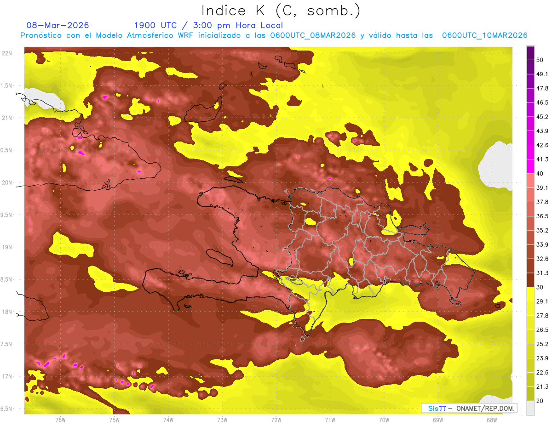Click the legend value "21.3"
The image size is (552, 426).
[542, 387]
